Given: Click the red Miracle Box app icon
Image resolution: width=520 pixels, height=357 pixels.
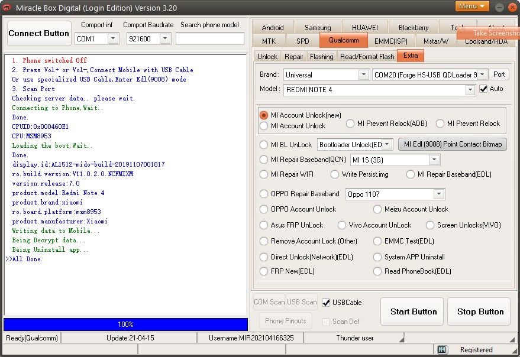Looking at the screenshot, I should coord(7,7).
